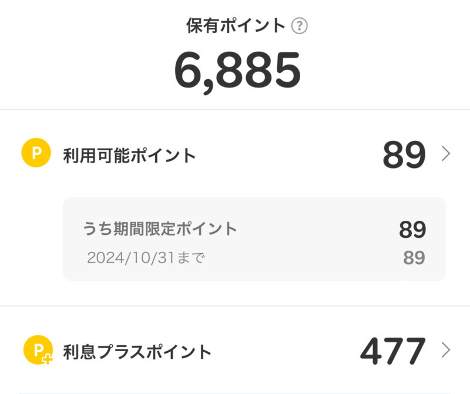Tap the 477 interest plus points value
The image size is (470, 394).
pos(392,351)
